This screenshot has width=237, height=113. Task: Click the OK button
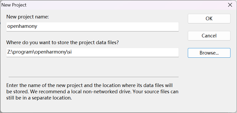pos(209,19)
